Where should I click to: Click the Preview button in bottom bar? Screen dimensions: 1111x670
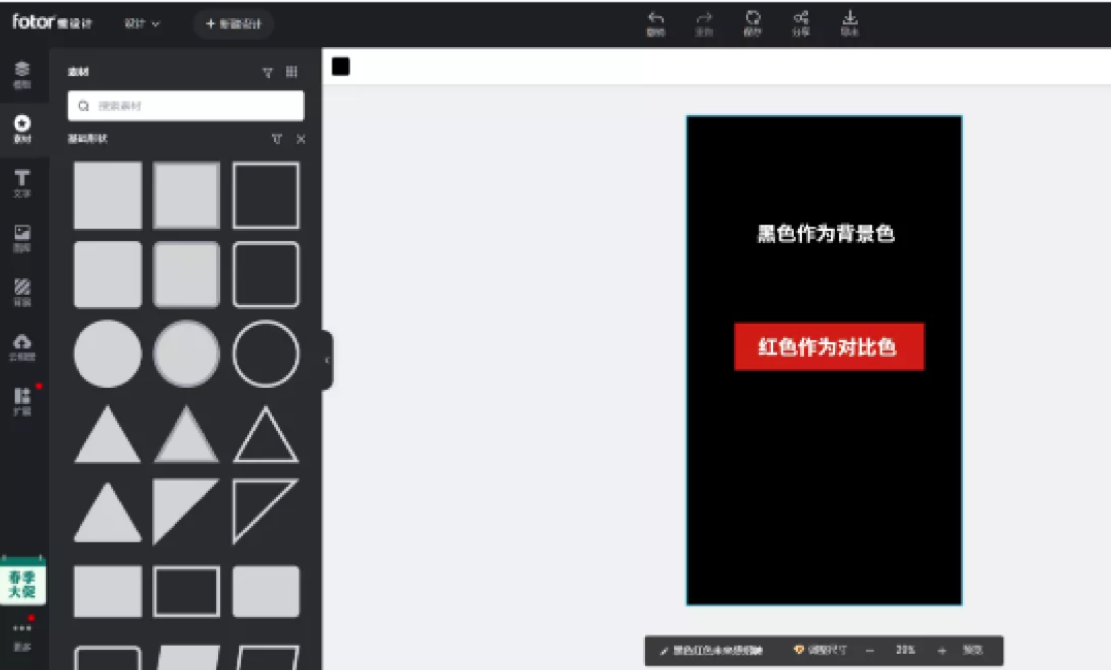972,650
